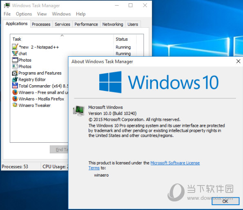Click the End Task button
The height and width of the screenshot is (210, 243).
coord(59,150)
